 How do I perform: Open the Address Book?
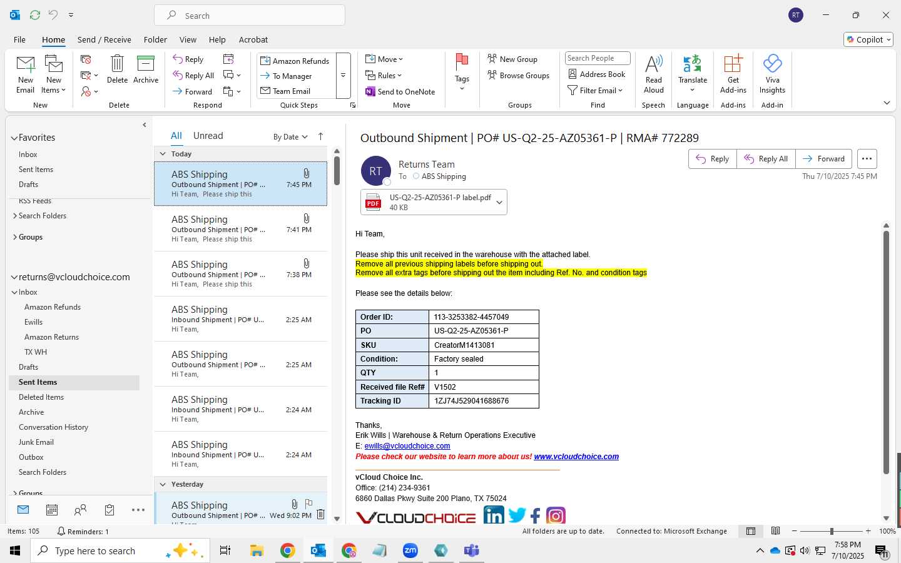(x=596, y=74)
